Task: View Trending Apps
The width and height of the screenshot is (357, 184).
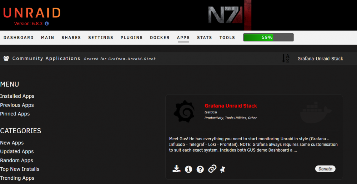Action: pos(17,178)
